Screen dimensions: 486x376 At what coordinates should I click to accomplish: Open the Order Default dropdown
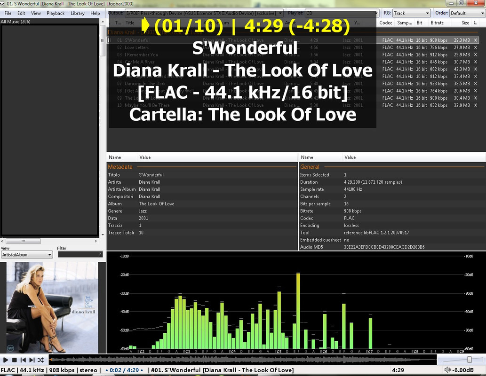click(467, 13)
